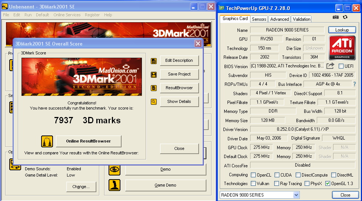The image size is (362, 201).
Task: Toggle the UEFI checkbox
Action: 341,66
